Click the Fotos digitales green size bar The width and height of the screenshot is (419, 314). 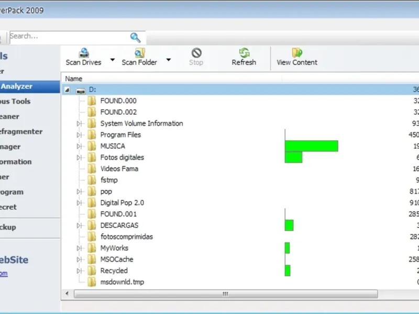[x=294, y=158]
